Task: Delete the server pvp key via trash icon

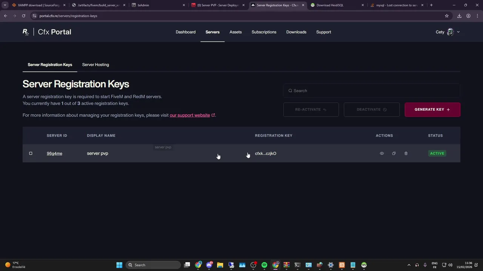Action: pyautogui.click(x=406, y=153)
